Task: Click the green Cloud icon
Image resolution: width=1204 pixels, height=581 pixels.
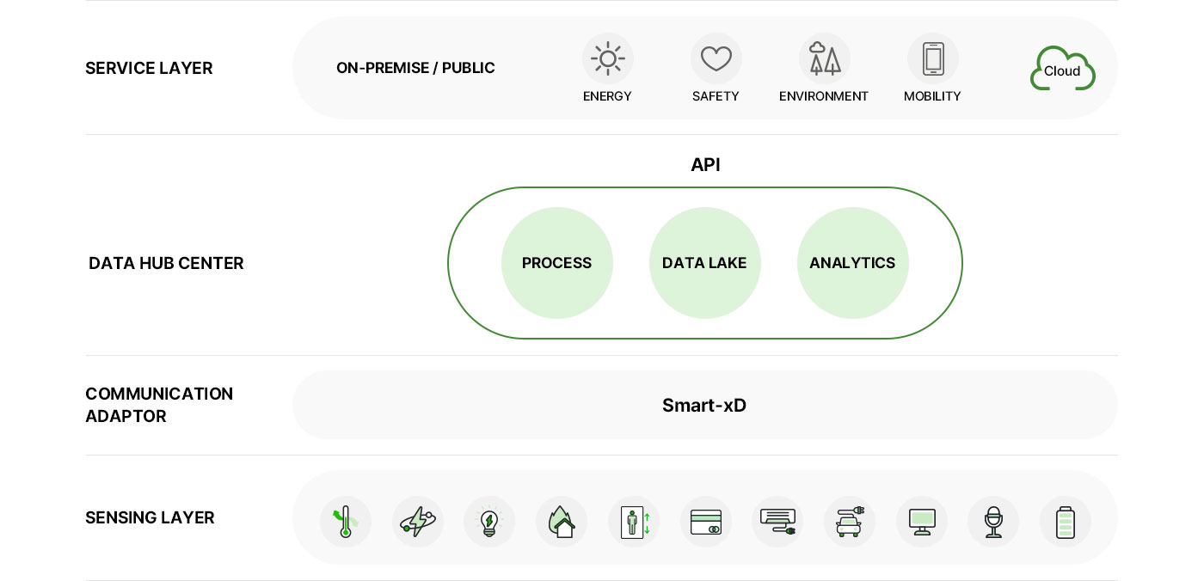Action: 1063,69
